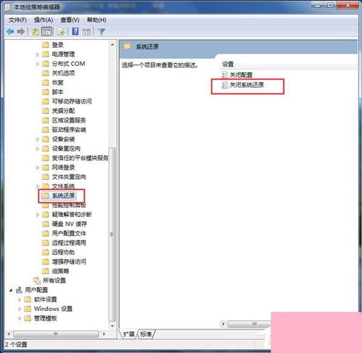Open the 查看(V) menu
Screen dimensions: 362x353
point(70,20)
